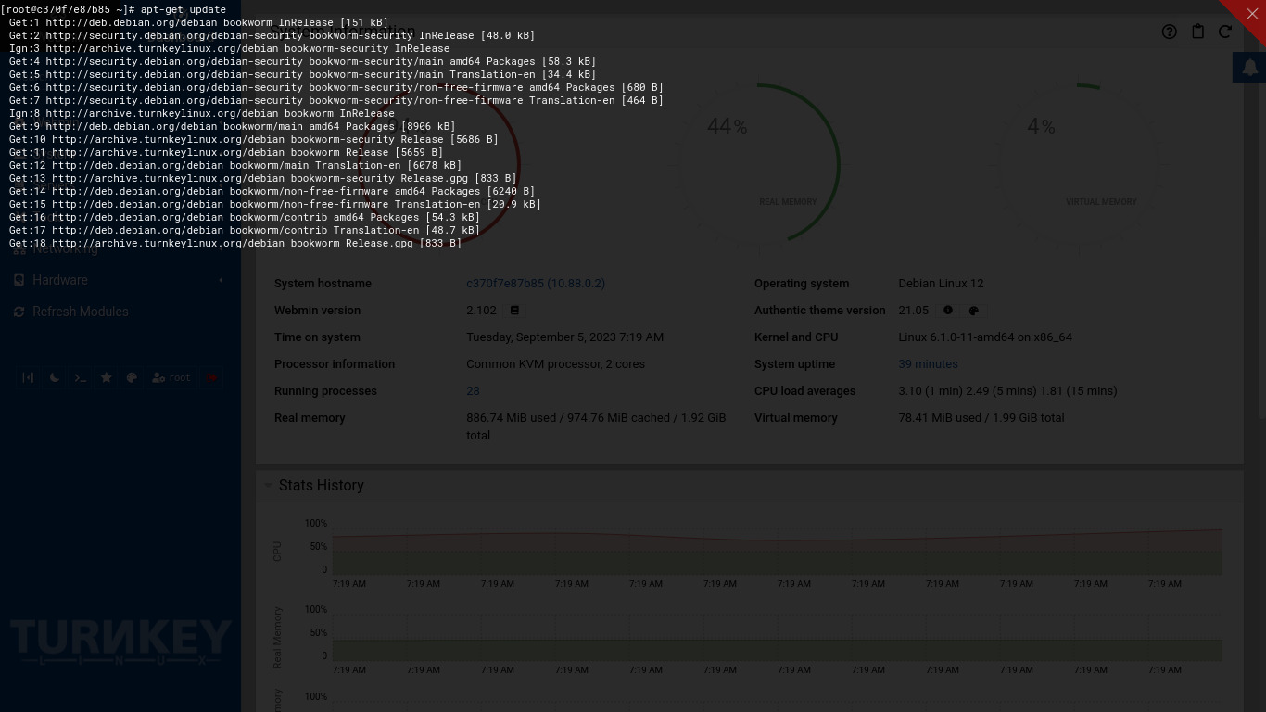Image resolution: width=1266 pixels, height=712 pixels.
Task: Click the clipboard icon in the dashboard header
Action: coord(1197,32)
